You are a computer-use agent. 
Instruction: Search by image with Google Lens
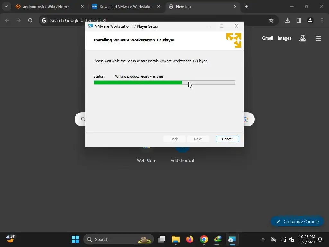pos(246,120)
